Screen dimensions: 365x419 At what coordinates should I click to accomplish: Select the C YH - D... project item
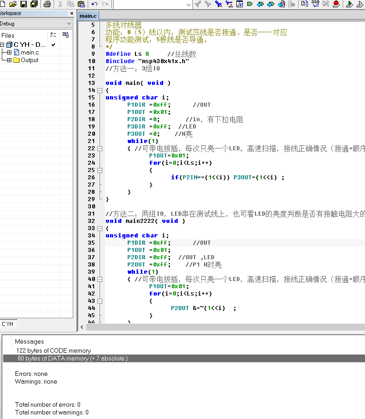tap(30, 44)
